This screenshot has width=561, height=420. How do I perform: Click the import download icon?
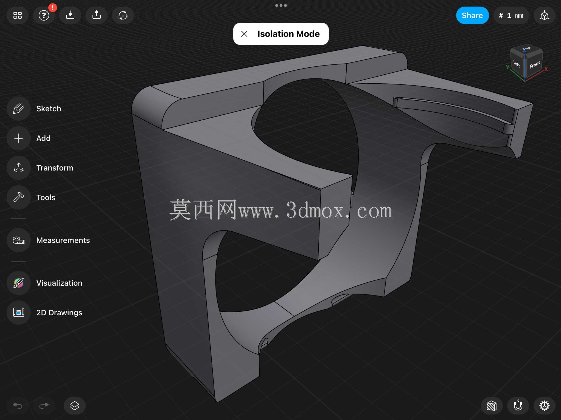pyautogui.click(x=70, y=15)
